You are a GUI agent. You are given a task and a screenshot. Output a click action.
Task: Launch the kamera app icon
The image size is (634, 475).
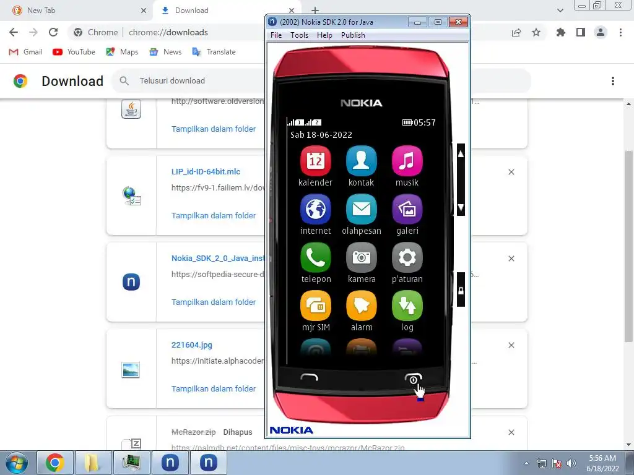click(x=361, y=257)
